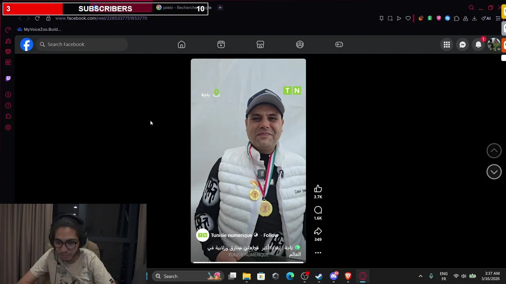506x284 pixels.
Task: Seek using the reel progress bar
Action: pos(248,262)
